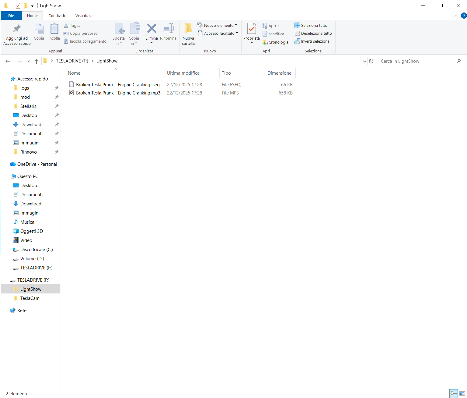The width and height of the screenshot is (467, 398).
Task: Open the help question mark icon
Action: click(464, 16)
